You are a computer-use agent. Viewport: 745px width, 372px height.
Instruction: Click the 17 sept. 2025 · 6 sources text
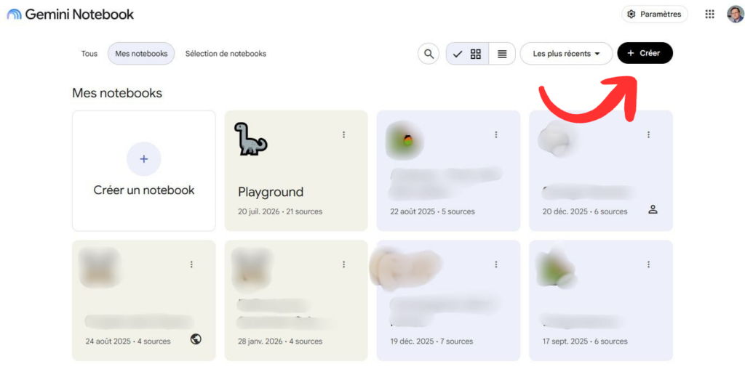585,341
